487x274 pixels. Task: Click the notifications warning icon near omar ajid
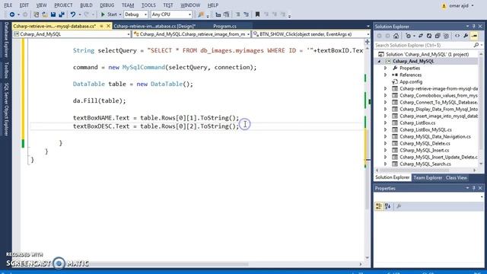coord(444,5)
